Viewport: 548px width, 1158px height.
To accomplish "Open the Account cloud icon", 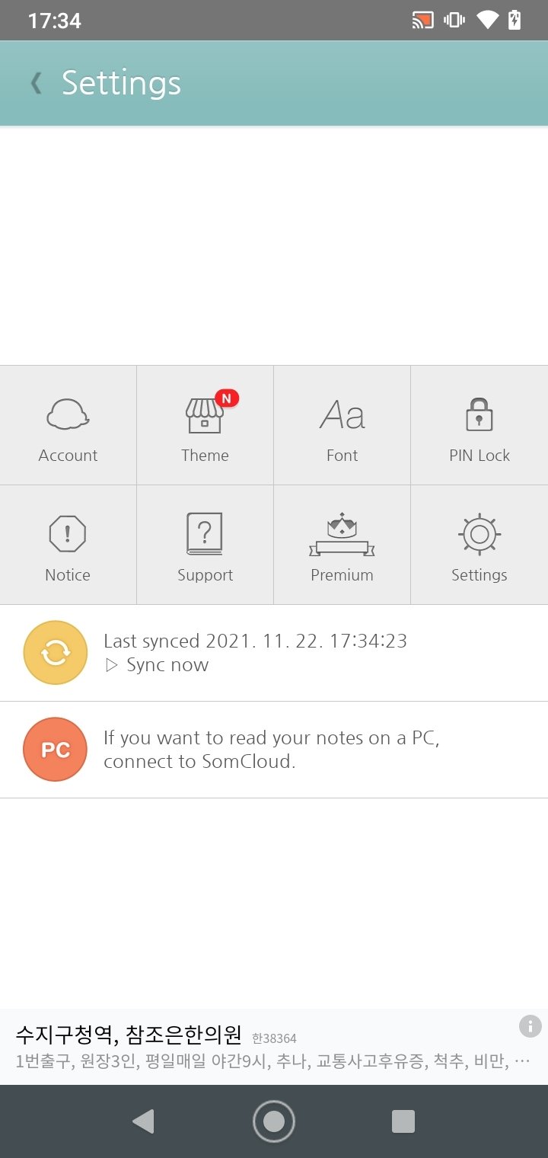I will point(68,415).
